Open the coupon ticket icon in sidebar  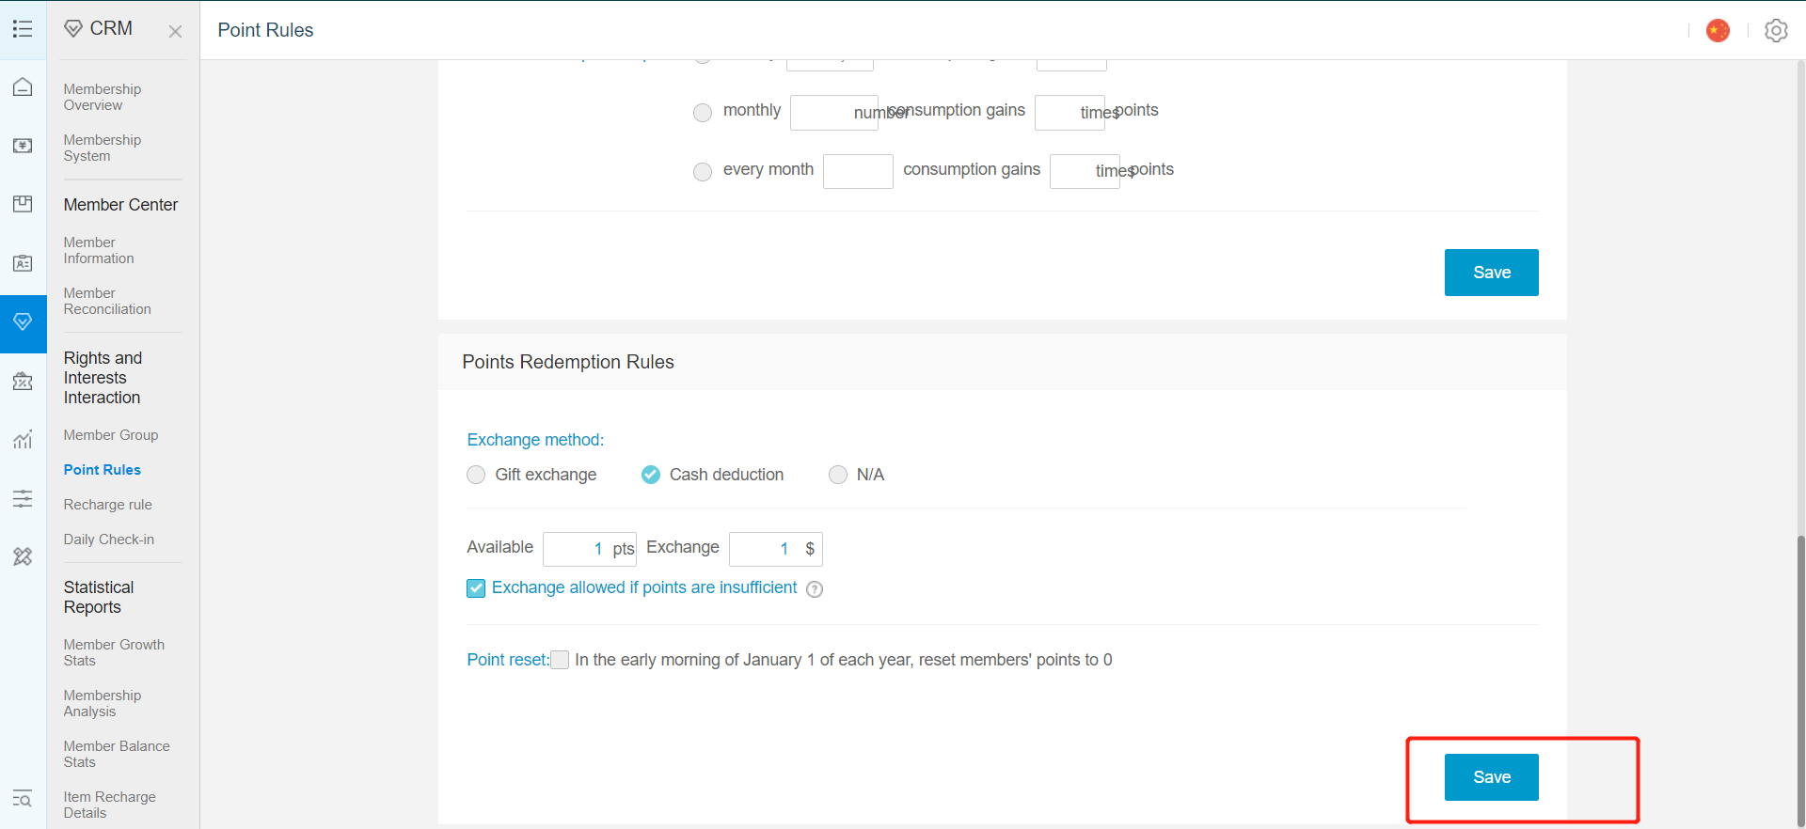click(x=23, y=382)
